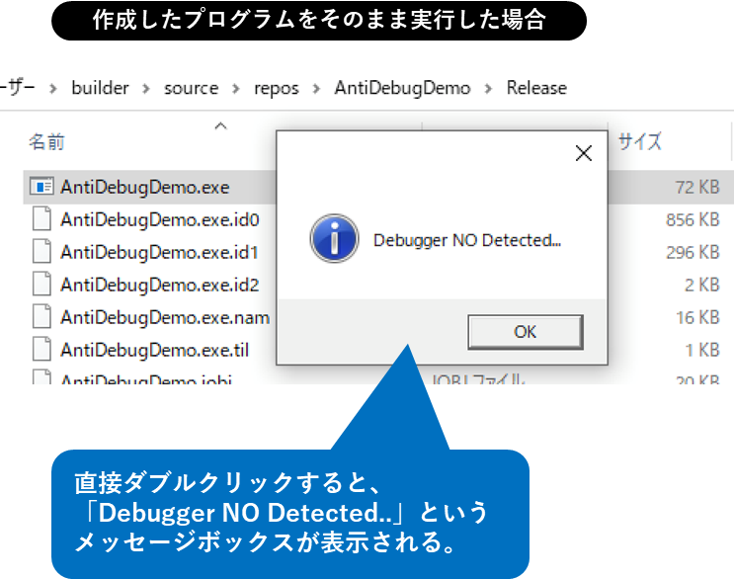Select the AntiDebugDemo.exe.nam file name

click(x=165, y=317)
